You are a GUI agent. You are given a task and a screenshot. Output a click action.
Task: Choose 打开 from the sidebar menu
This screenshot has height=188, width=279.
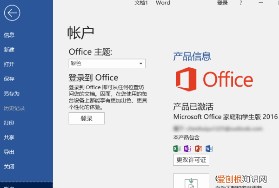9,64
